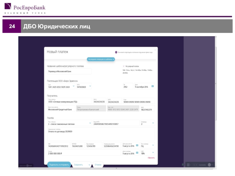Expand the Сохранить options arrow
This screenshot has height=176, width=235.
tap(89, 165)
